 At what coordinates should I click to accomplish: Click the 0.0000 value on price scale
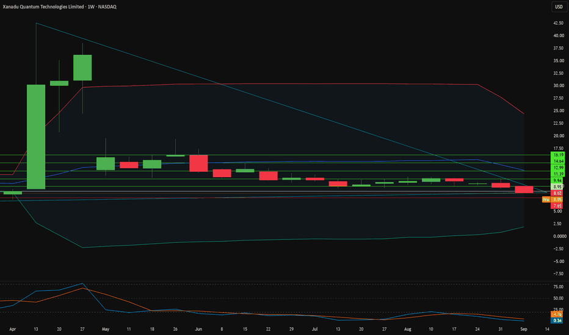(x=560, y=236)
